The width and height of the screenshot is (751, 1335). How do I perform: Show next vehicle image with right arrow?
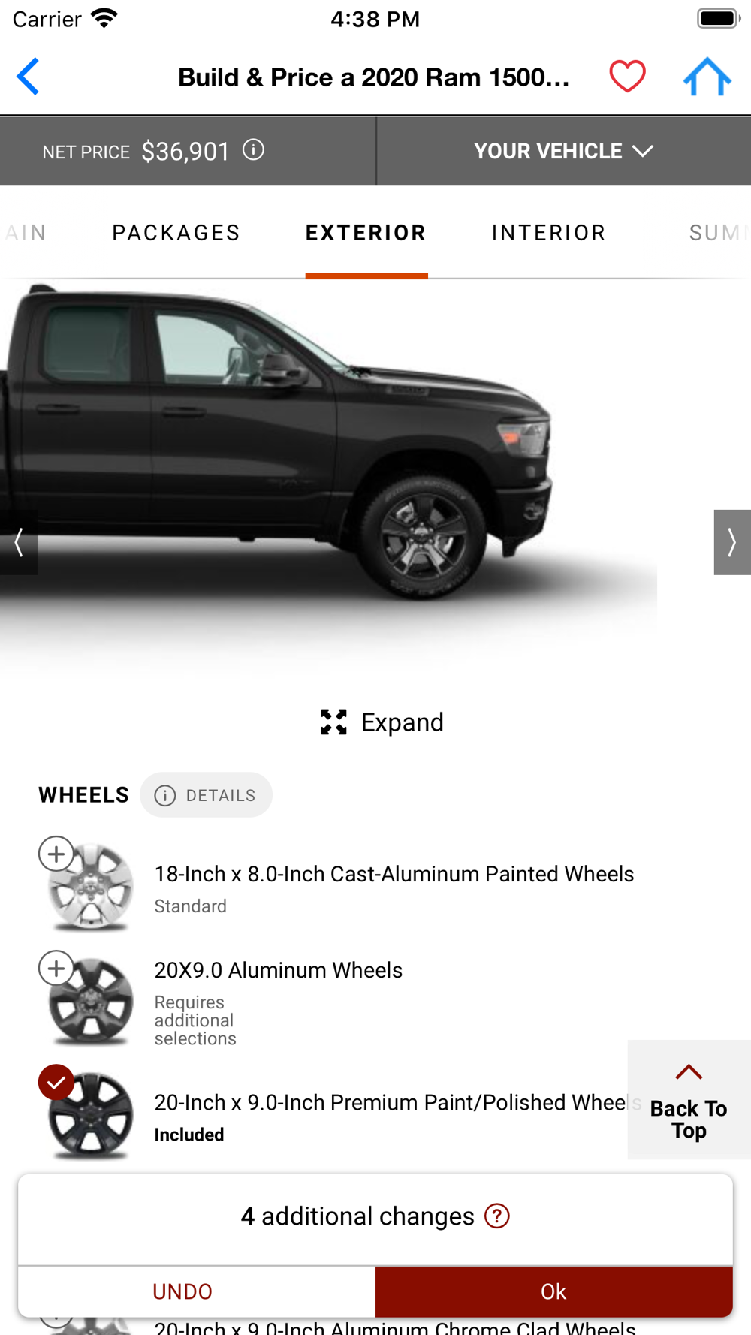(x=731, y=542)
